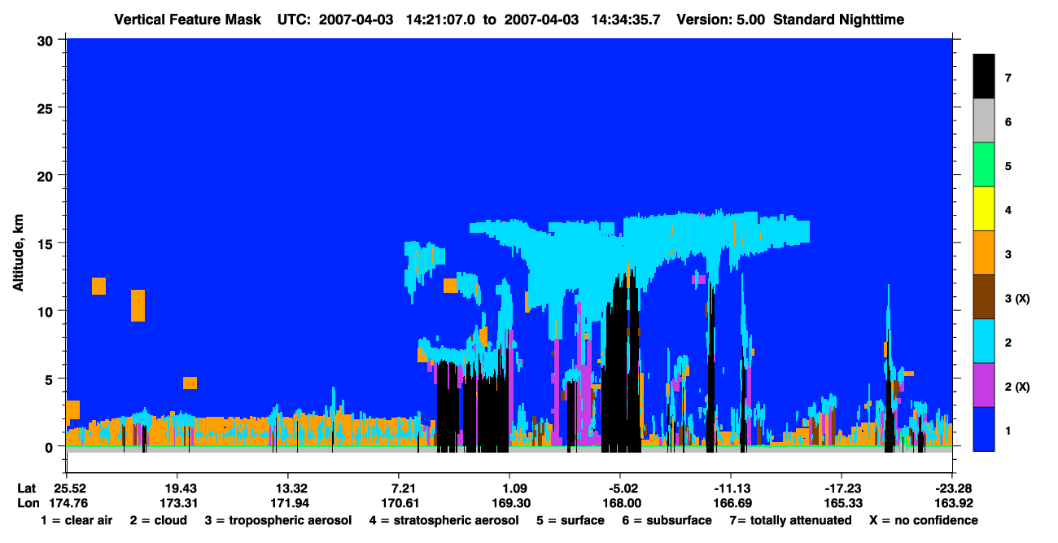Click the '4 = stratospheric aerosol' legend text

[444, 520]
